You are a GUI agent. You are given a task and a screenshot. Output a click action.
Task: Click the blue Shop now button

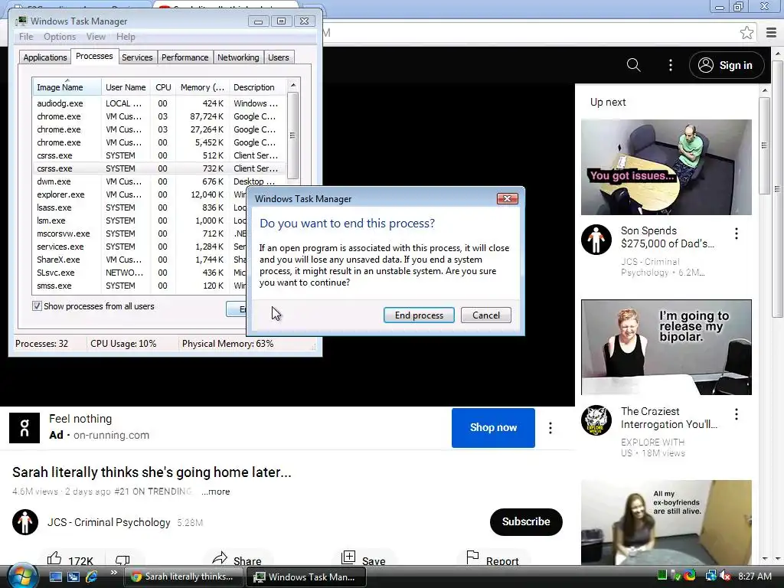click(x=493, y=427)
